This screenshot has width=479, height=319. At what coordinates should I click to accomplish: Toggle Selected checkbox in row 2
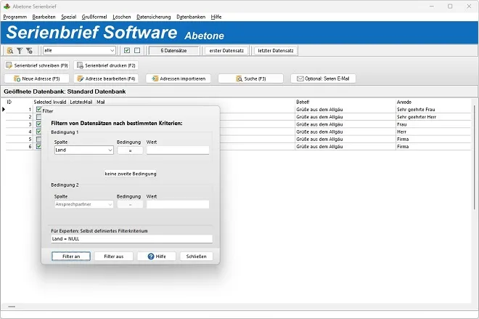[38, 117]
